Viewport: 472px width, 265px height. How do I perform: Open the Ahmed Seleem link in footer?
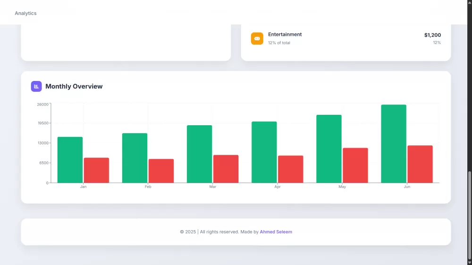(x=276, y=232)
